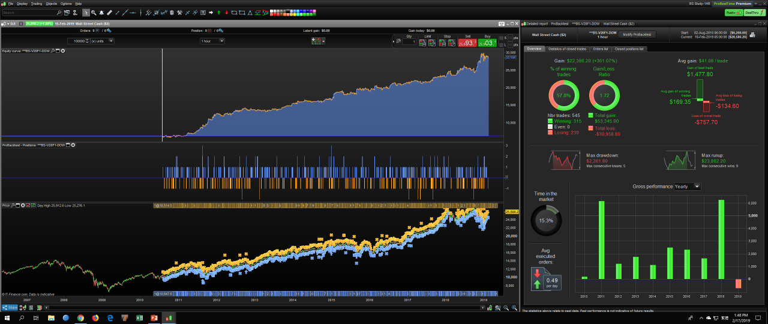Screen dimensions: 768x324
Task: Switch to Statistics of closed trades tab
Action: [567, 49]
